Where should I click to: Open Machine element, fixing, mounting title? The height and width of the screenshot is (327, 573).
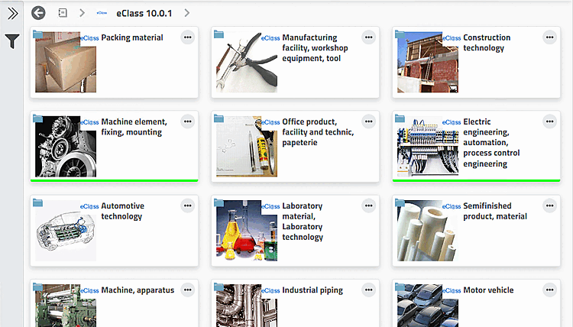(x=134, y=127)
